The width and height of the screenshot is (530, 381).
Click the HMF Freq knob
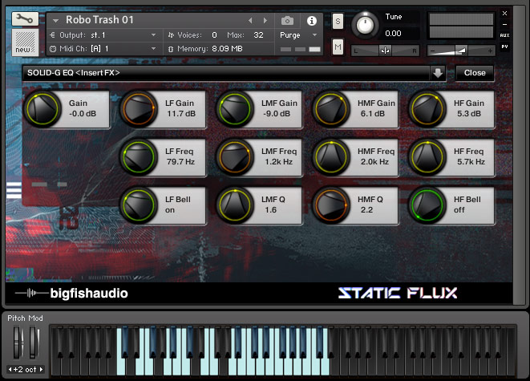tap(331, 157)
